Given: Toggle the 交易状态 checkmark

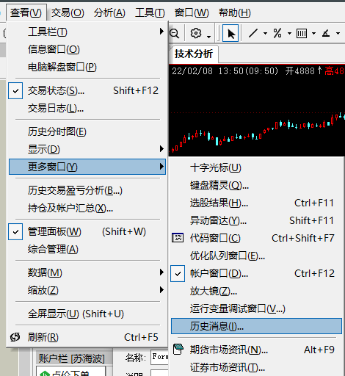Looking at the screenshot, I should [15, 91].
